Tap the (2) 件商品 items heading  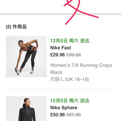click(x=16, y=27)
